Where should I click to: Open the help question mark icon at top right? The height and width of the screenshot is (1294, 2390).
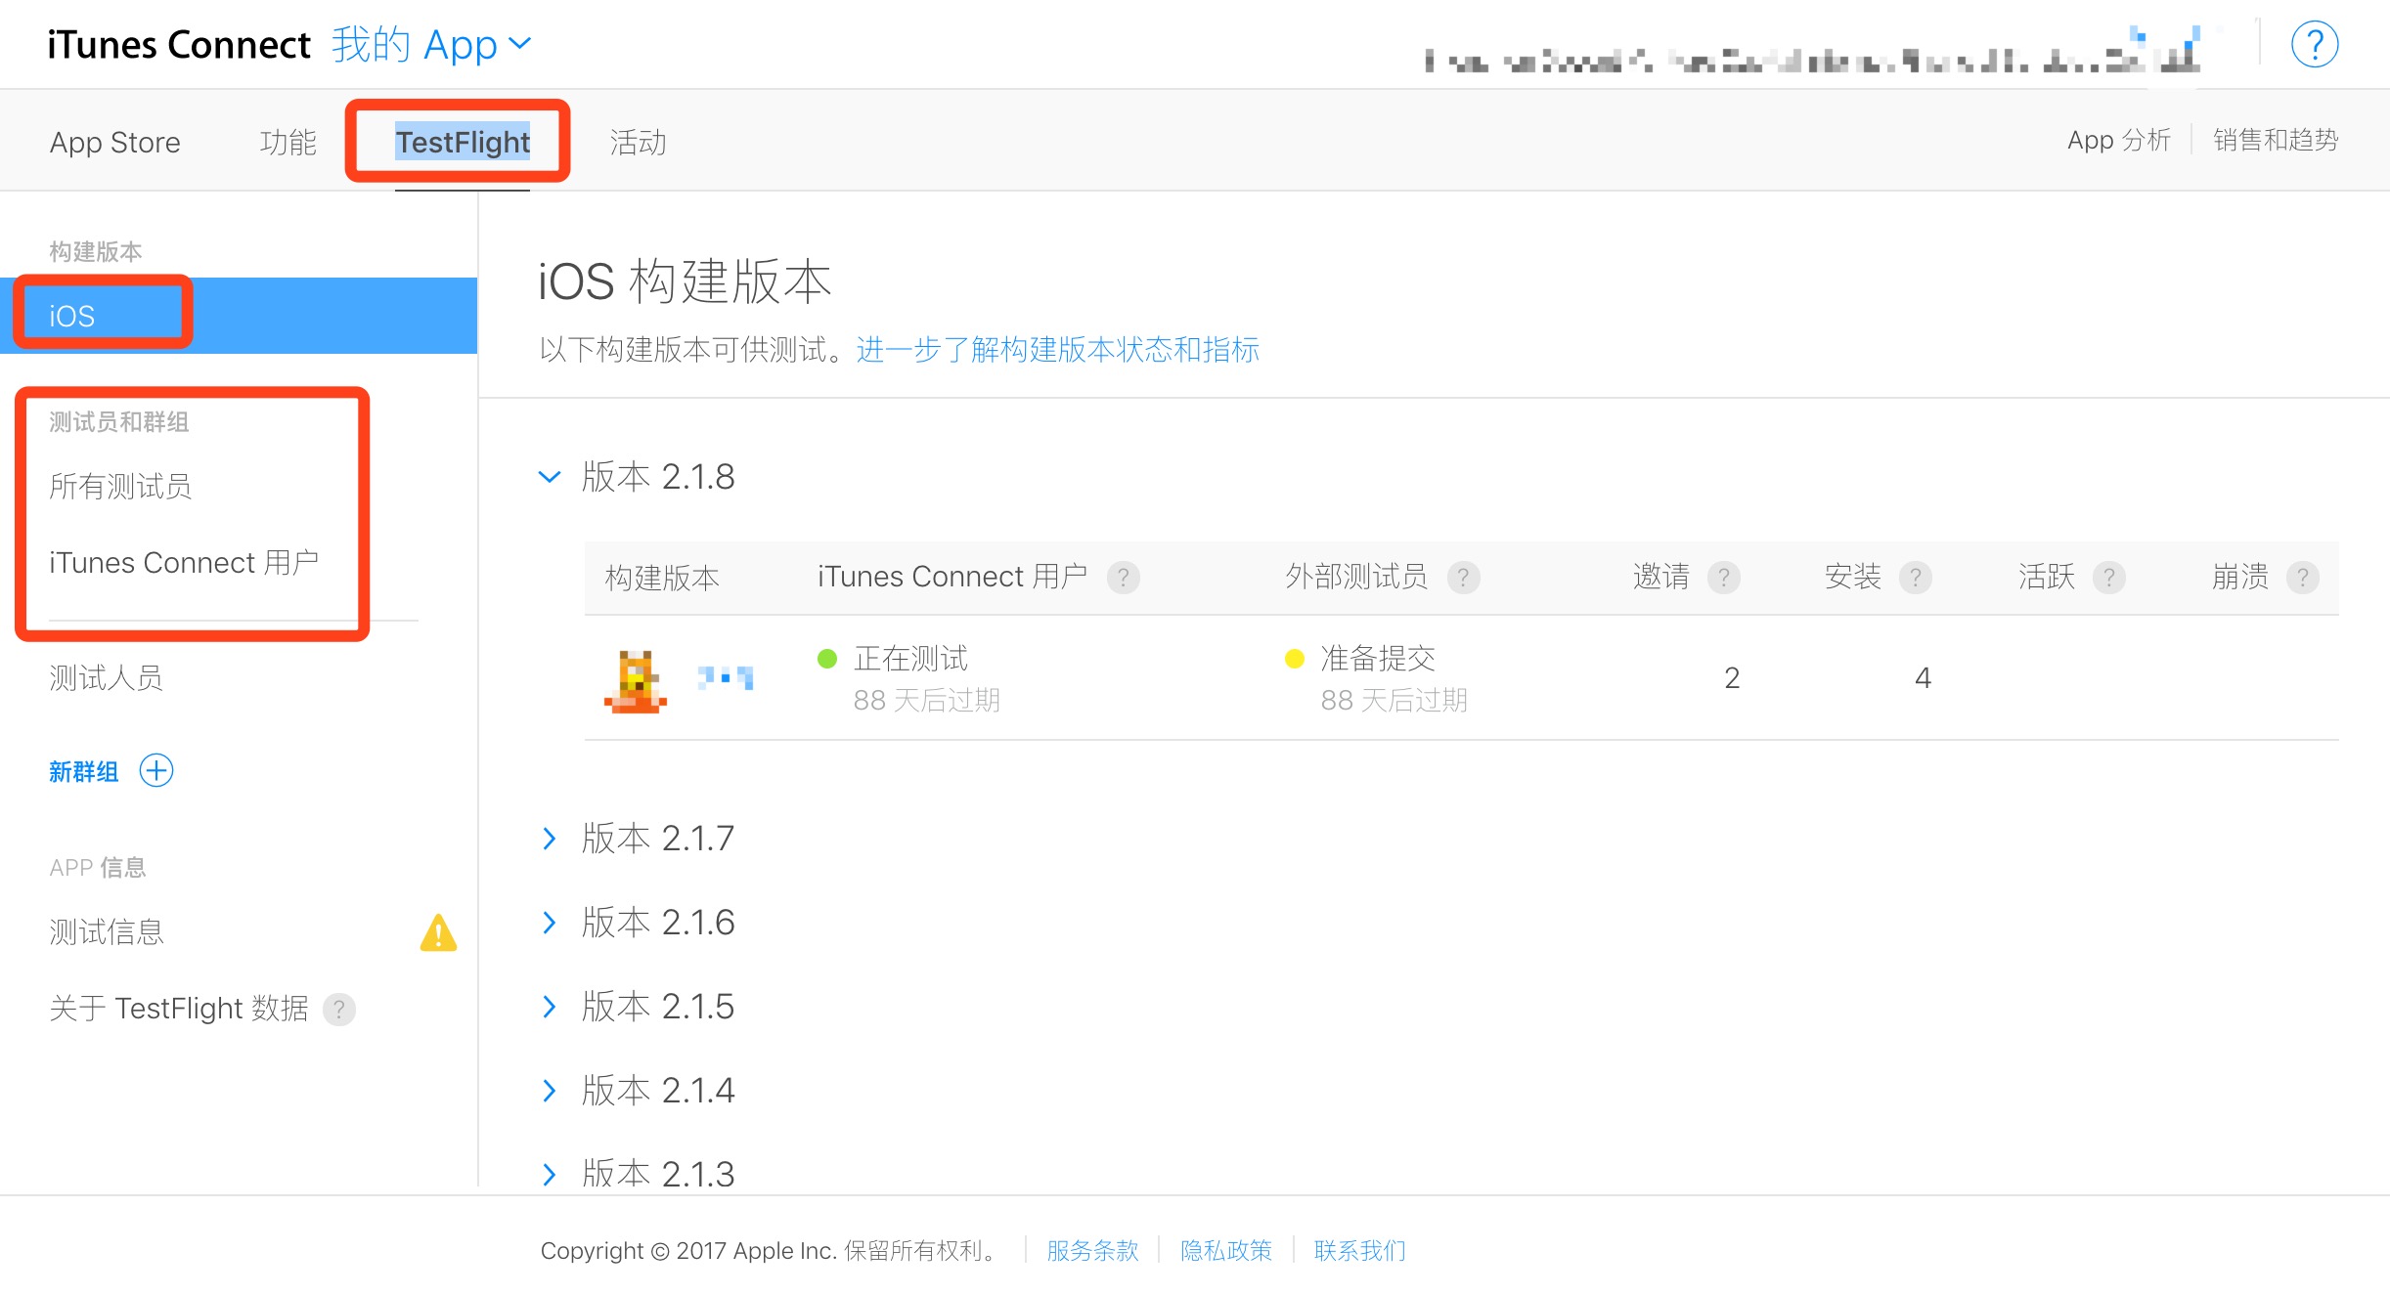2315,45
